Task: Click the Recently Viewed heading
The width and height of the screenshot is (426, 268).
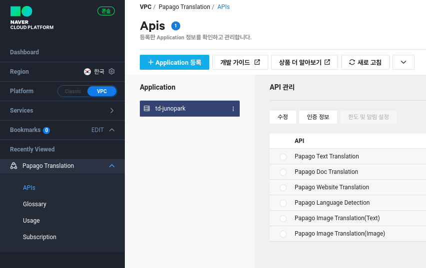Action: [32, 149]
